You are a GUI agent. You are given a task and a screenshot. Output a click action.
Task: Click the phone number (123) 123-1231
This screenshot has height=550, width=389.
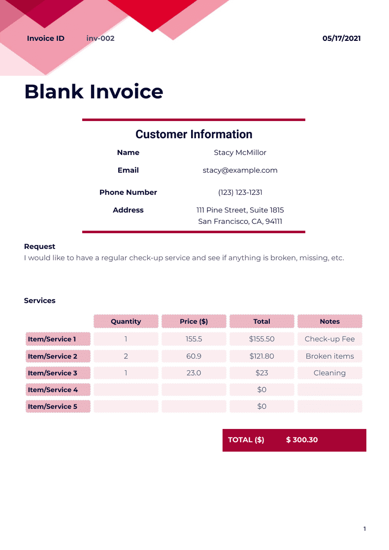pyautogui.click(x=240, y=192)
